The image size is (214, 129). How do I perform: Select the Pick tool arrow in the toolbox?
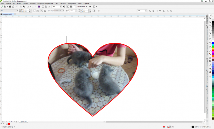pos(210,15)
